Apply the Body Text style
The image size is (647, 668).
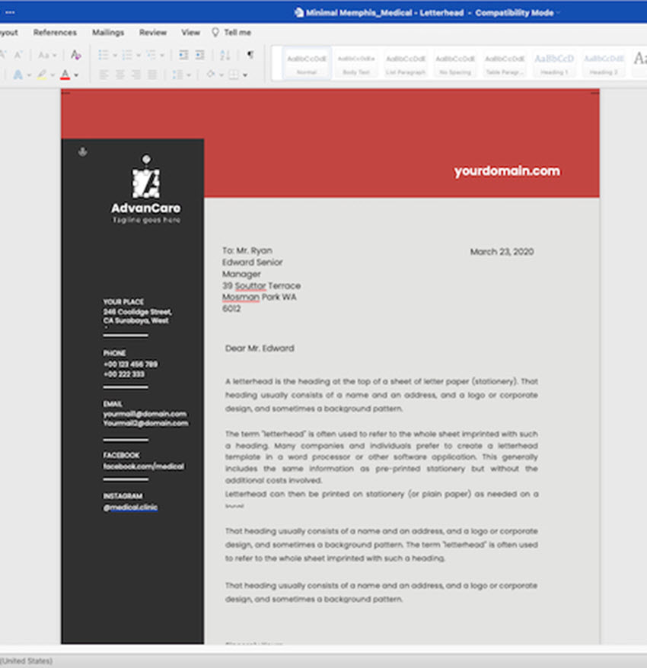tap(356, 63)
